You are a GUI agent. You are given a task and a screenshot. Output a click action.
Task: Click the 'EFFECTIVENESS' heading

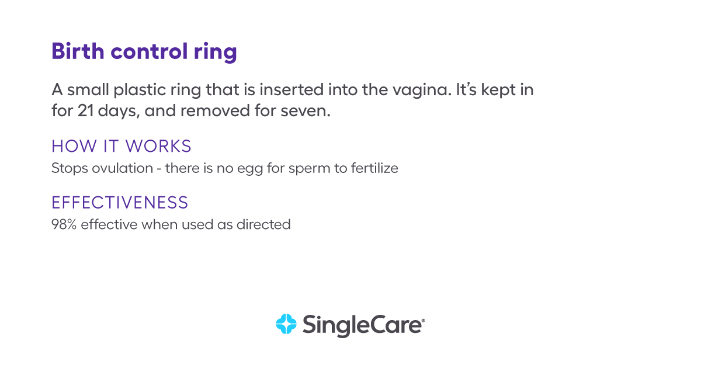pos(120,202)
